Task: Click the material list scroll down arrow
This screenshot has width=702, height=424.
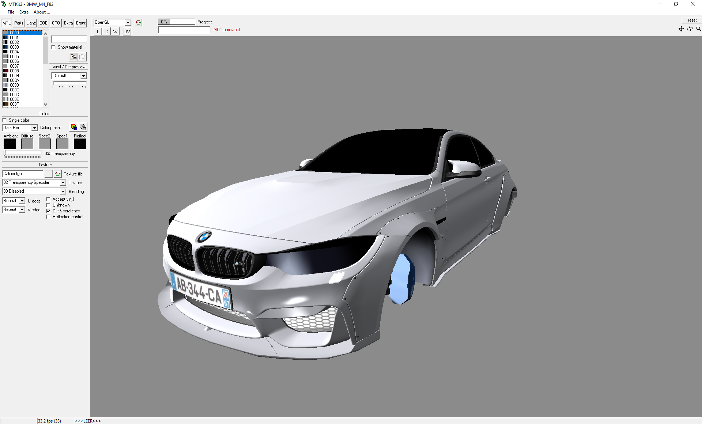Action: click(45, 104)
